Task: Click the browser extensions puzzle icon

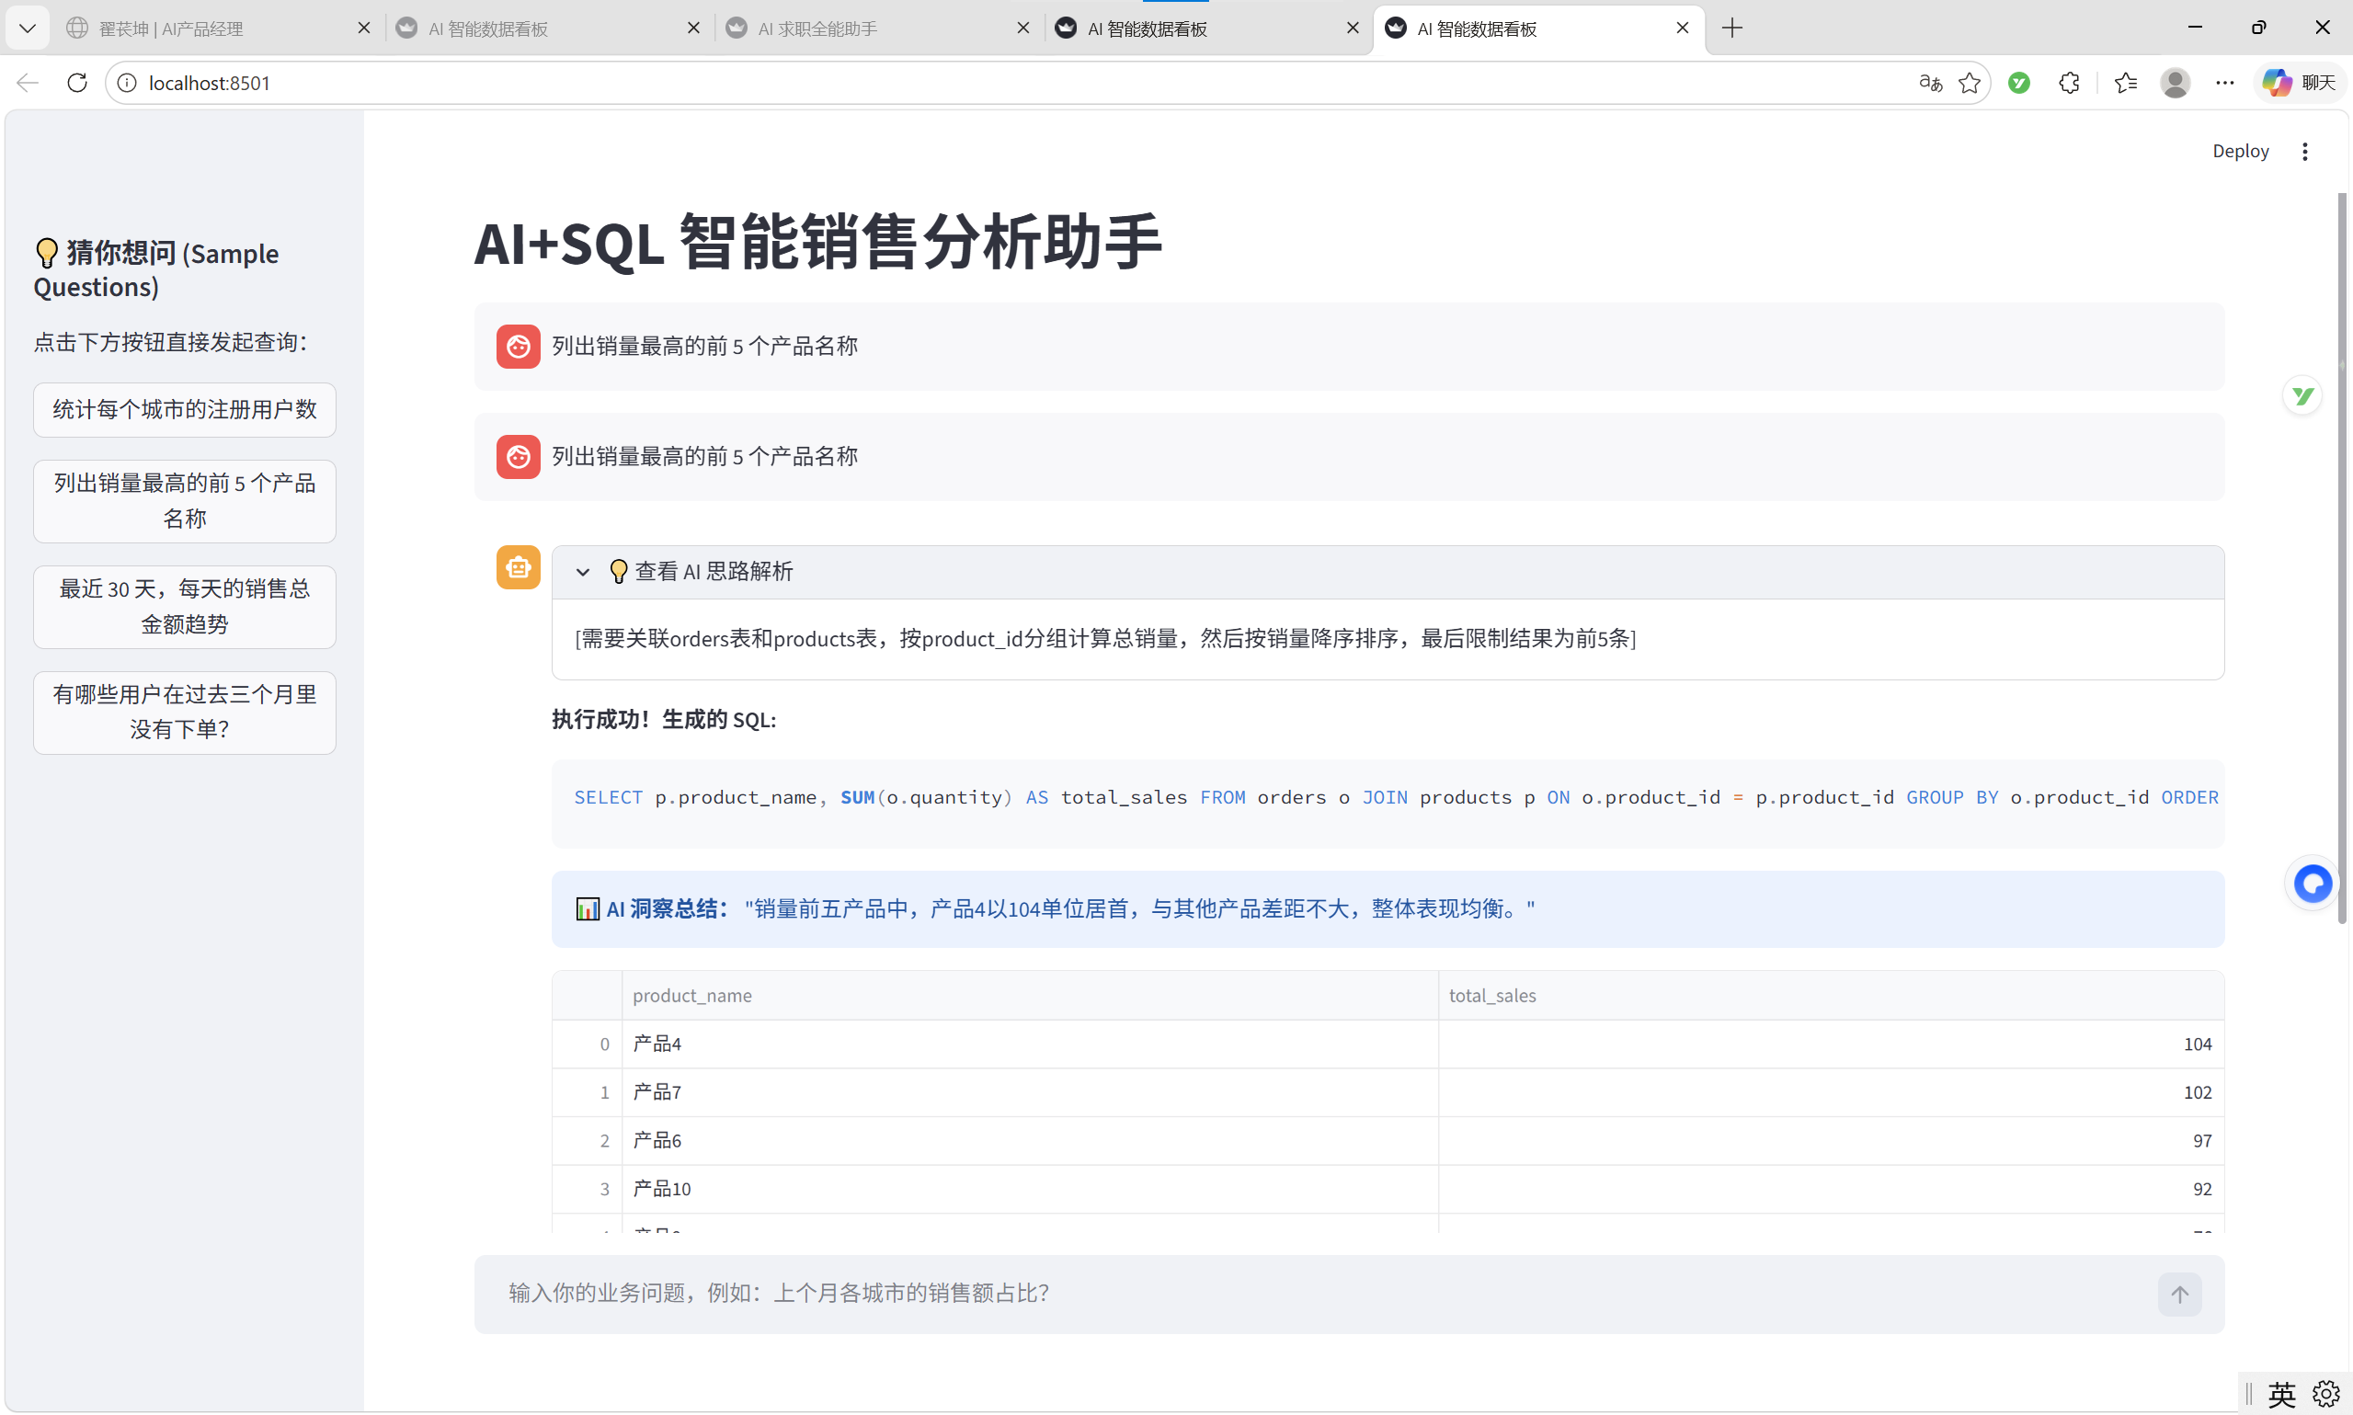Action: (x=2069, y=83)
